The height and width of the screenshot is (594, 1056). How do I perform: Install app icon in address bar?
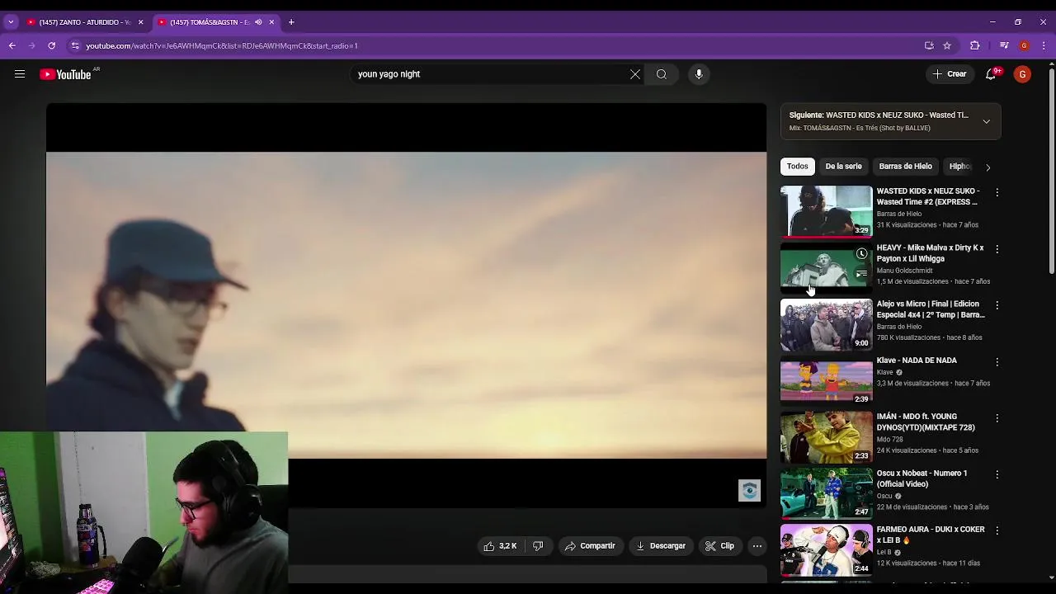pos(929,45)
